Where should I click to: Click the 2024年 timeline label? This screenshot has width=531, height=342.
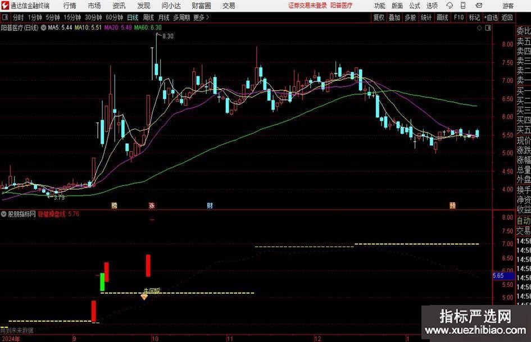(x=11, y=339)
